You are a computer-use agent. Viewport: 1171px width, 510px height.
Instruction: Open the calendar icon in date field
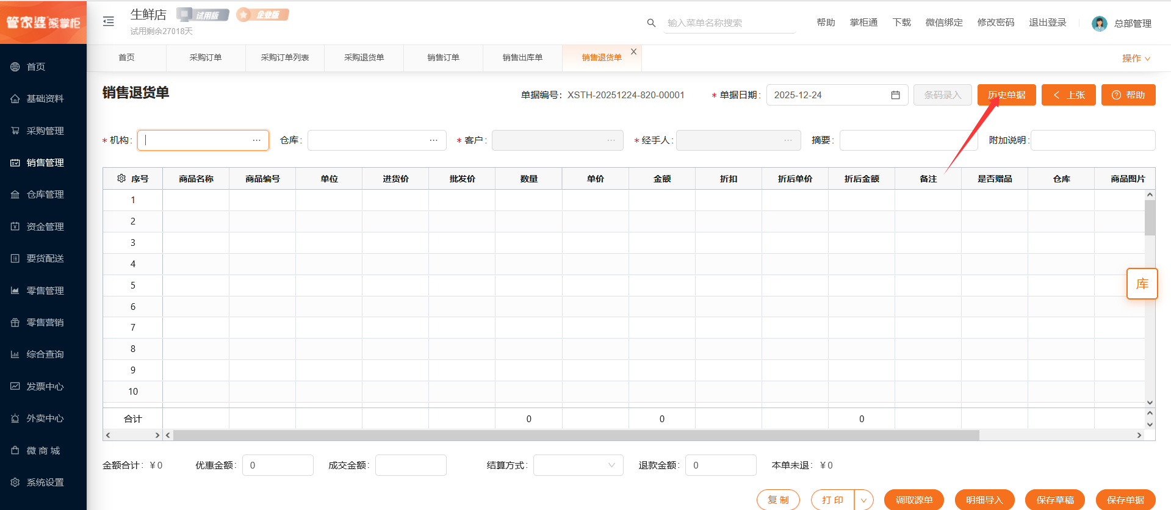click(x=895, y=95)
